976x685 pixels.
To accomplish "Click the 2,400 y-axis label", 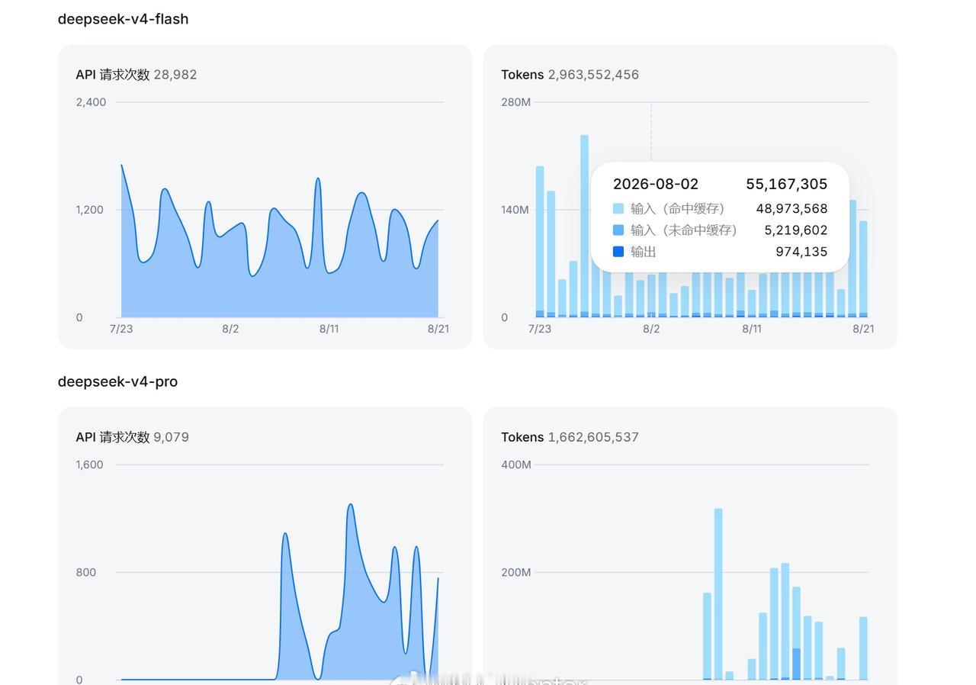I will (x=91, y=102).
